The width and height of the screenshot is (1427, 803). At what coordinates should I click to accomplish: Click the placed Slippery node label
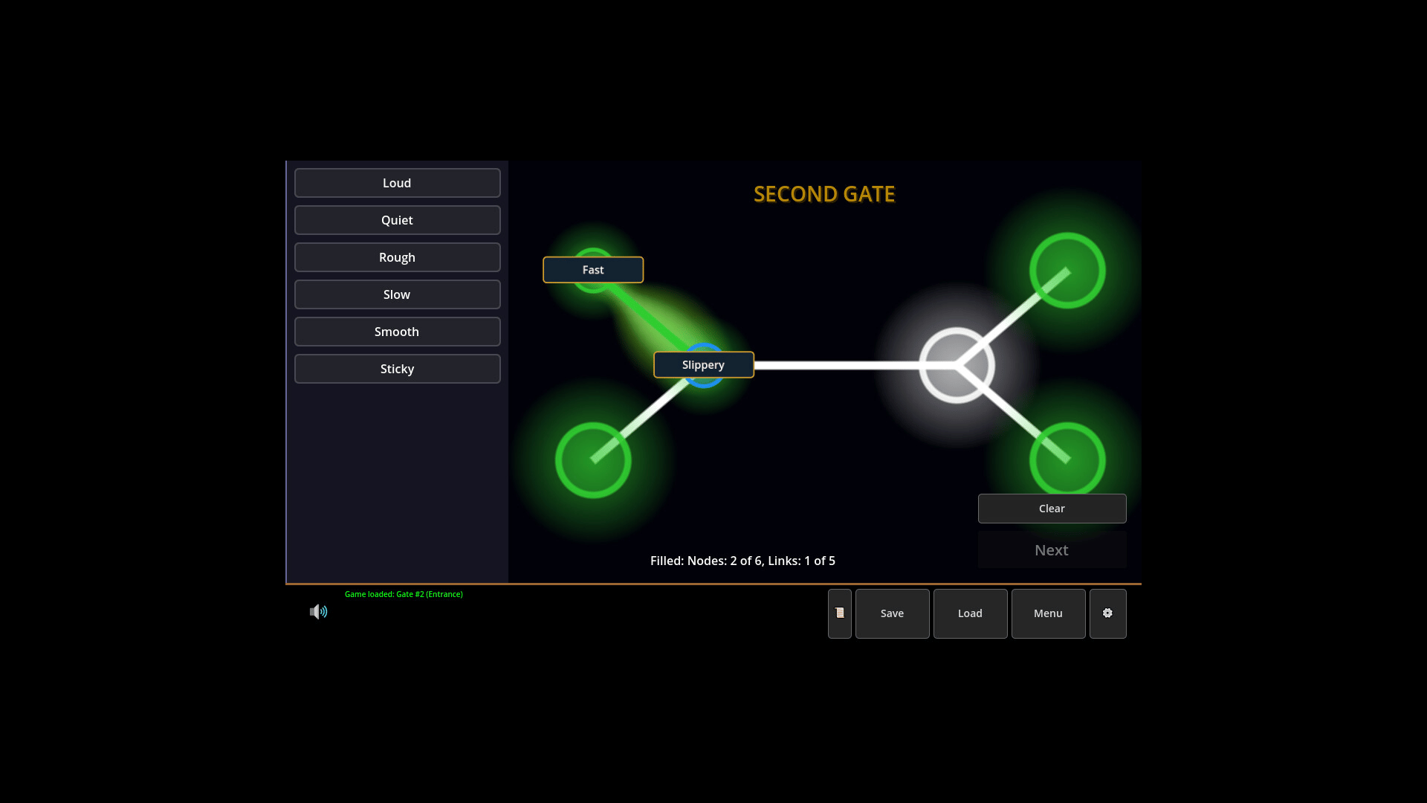coord(703,365)
